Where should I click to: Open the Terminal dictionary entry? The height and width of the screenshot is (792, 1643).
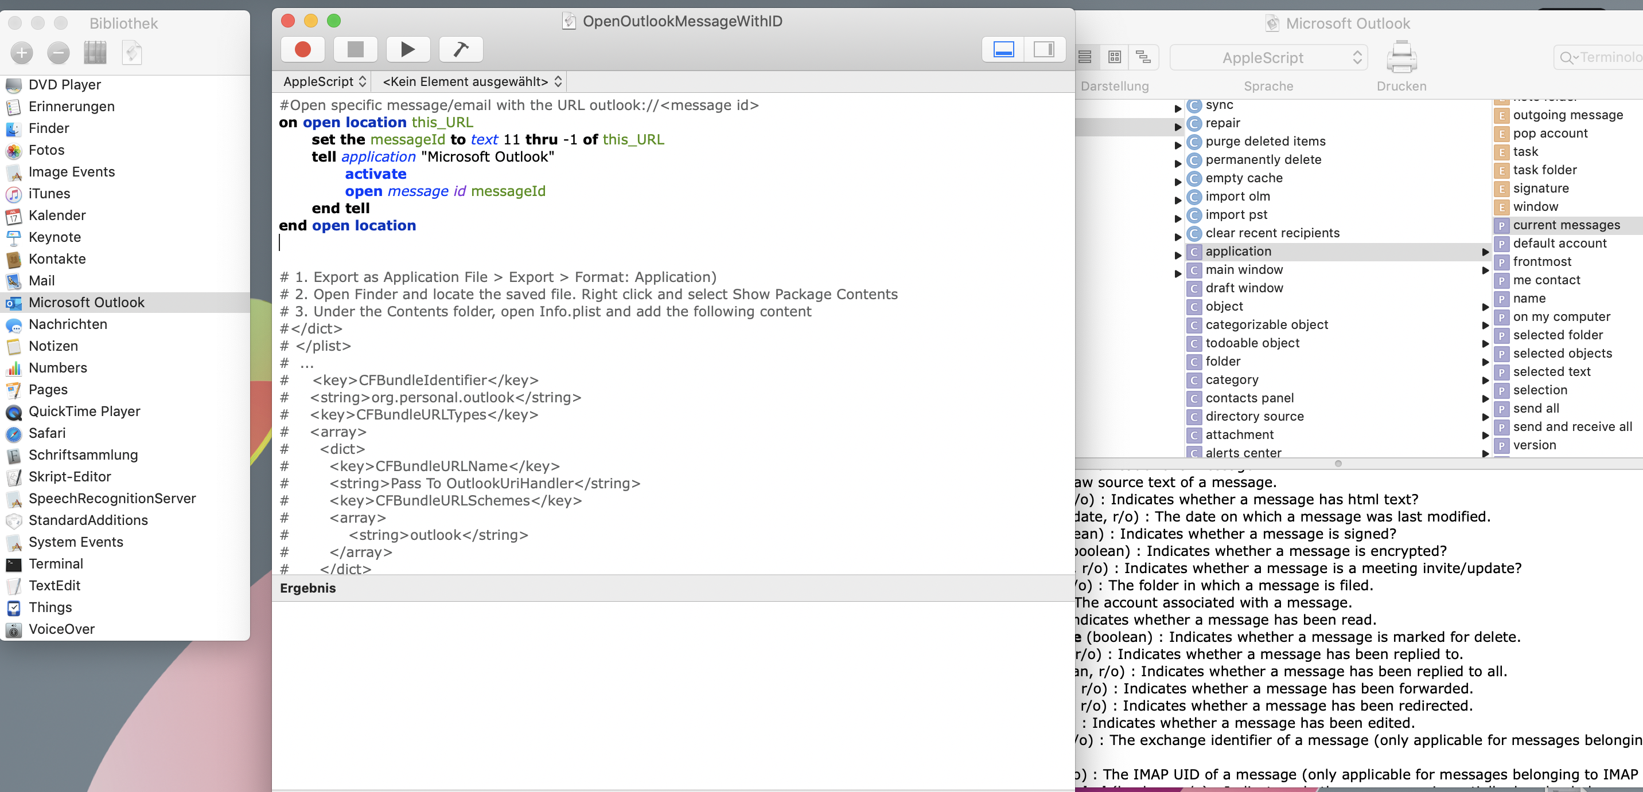(x=56, y=564)
